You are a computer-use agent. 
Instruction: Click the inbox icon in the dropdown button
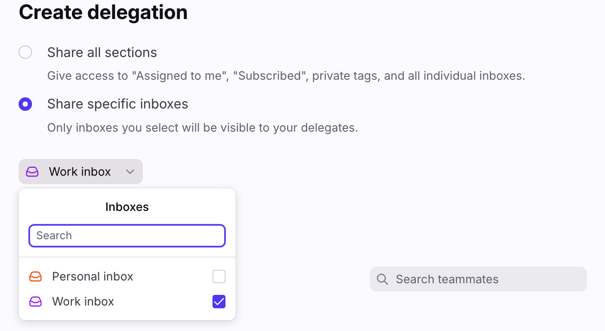pos(32,172)
